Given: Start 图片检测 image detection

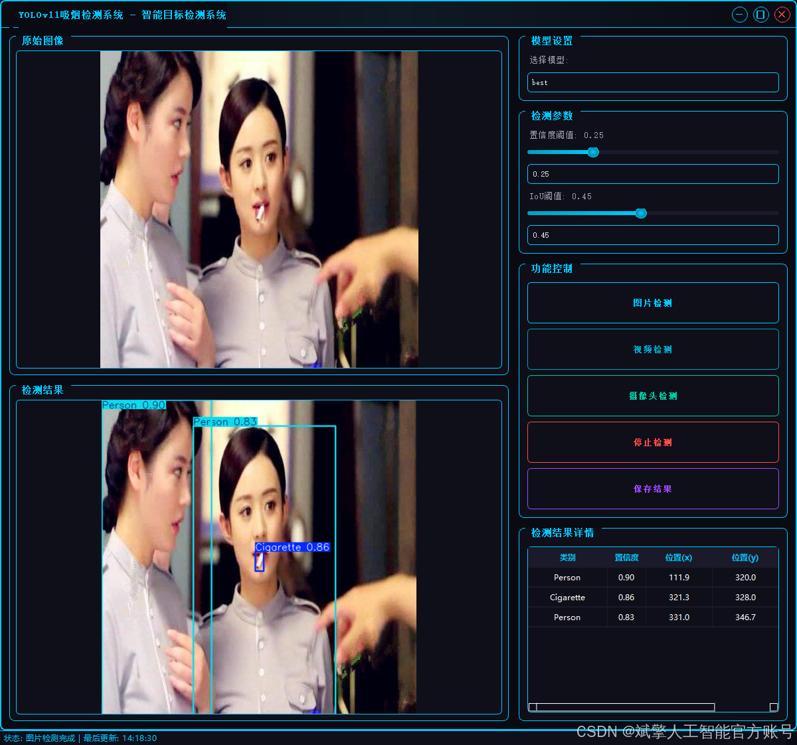Looking at the screenshot, I should [x=653, y=303].
